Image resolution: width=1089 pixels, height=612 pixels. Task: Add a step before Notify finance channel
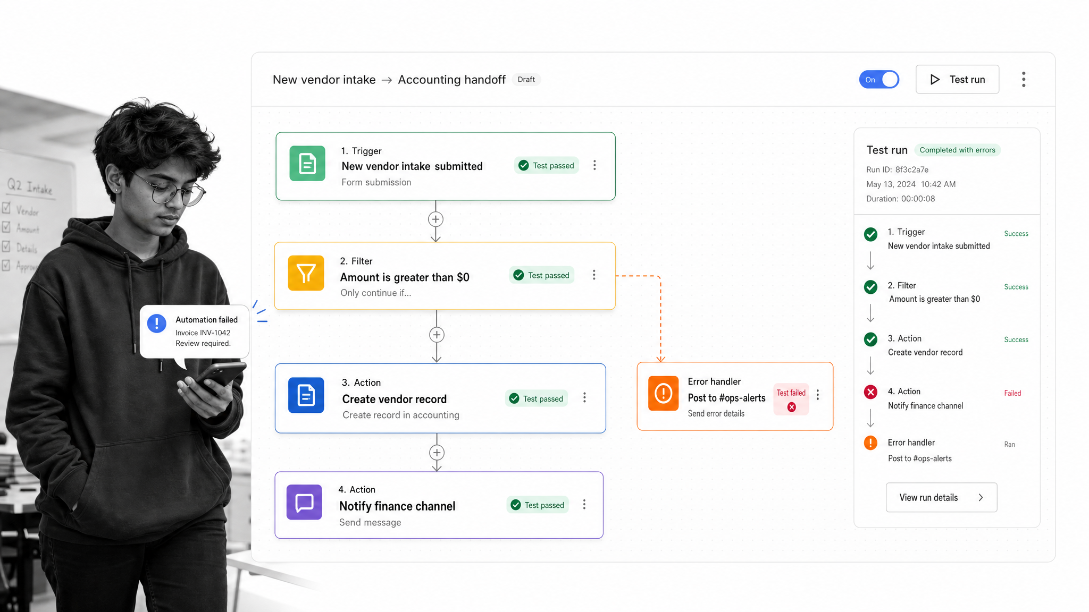(437, 453)
